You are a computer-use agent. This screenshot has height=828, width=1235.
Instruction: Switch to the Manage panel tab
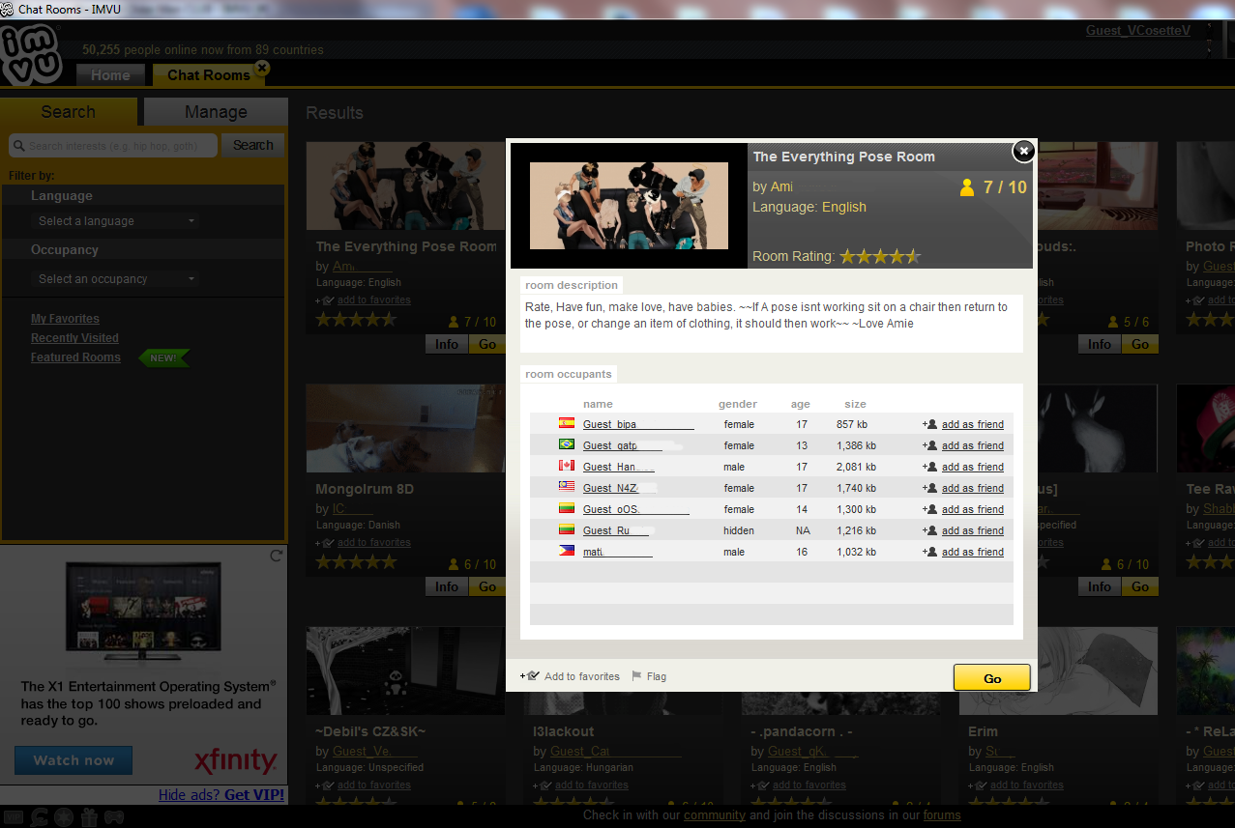[x=216, y=112]
